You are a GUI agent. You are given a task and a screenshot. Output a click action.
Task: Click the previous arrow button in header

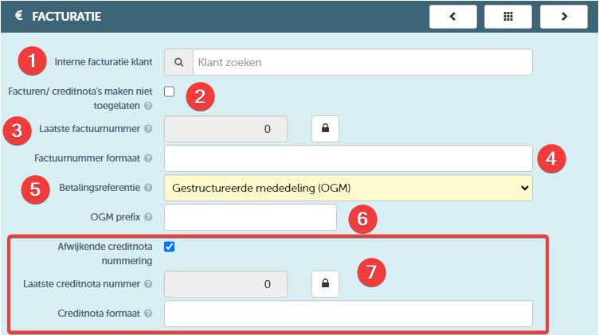tap(453, 17)
